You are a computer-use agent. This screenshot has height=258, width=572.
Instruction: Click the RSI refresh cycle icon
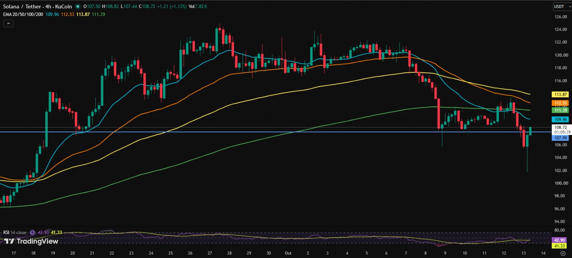point(32,232)
